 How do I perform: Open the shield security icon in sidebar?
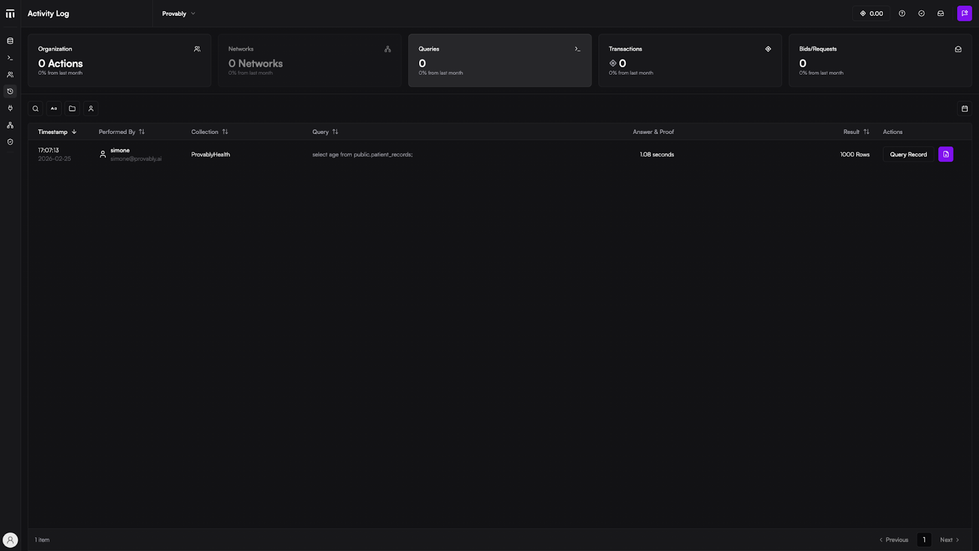10,142
